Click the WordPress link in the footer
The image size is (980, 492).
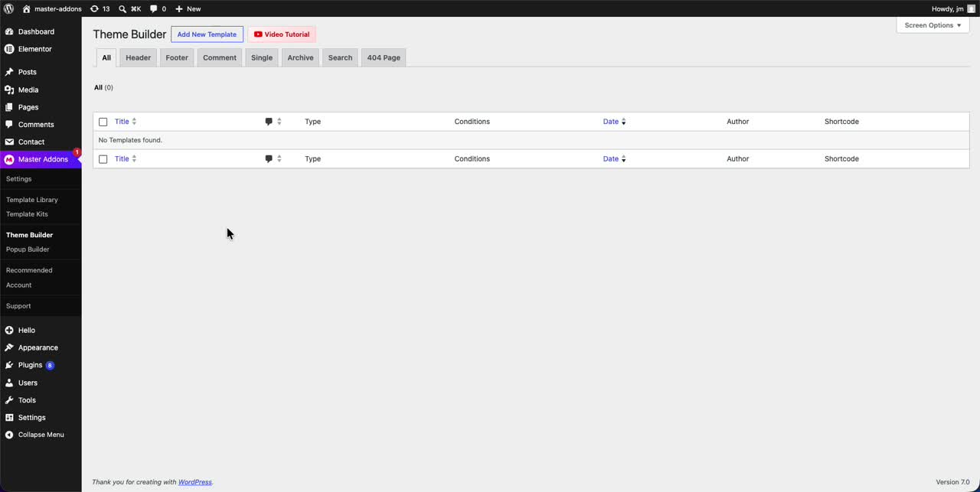[195, 482]
